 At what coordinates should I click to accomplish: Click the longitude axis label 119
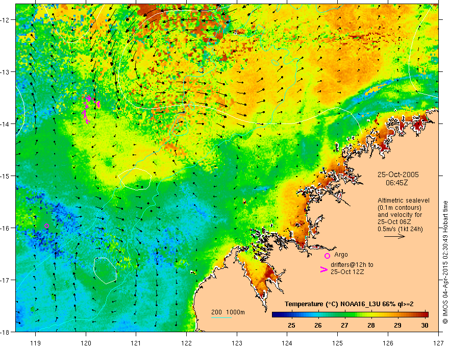pos(35,343)
